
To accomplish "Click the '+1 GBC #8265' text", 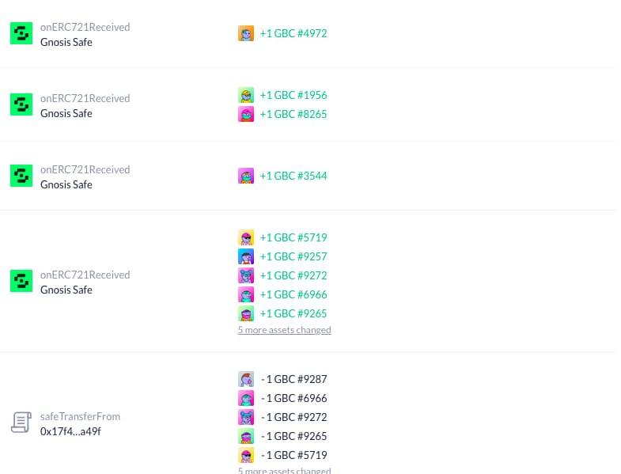I will [x=293, y=114].
